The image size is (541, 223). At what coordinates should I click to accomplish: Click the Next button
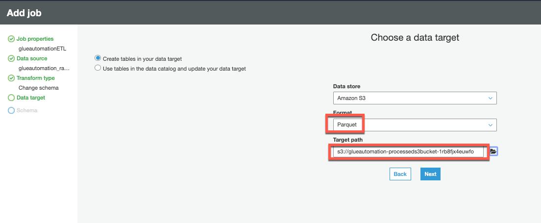coord(430,174)
